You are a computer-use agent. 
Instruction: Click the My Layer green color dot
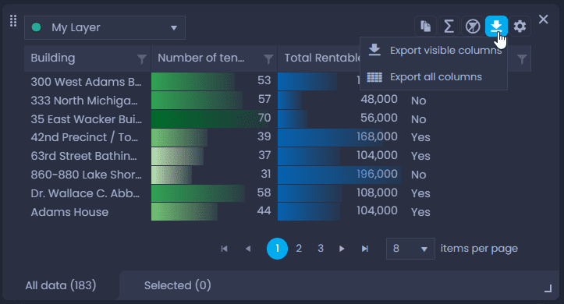[x=36, y=27]
